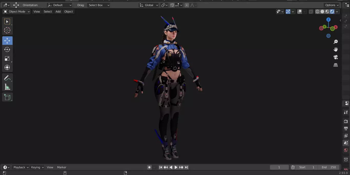Open the Output properties printer tab
Image resolution: width=350 pixels, height=175 pixels.
tap(346, 128)
